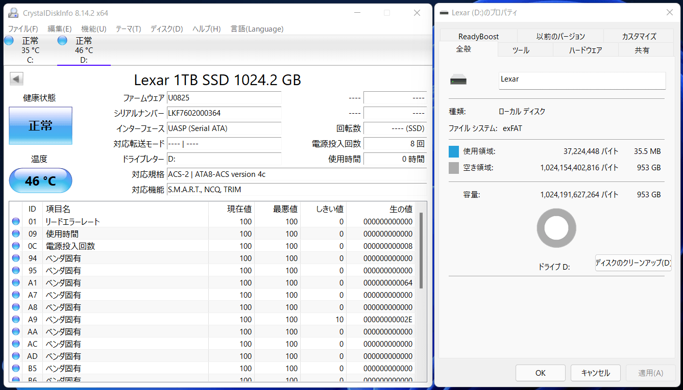Open the ディスク(D) menu
Screen dimensions: 683x390
[x=166, y=29]
